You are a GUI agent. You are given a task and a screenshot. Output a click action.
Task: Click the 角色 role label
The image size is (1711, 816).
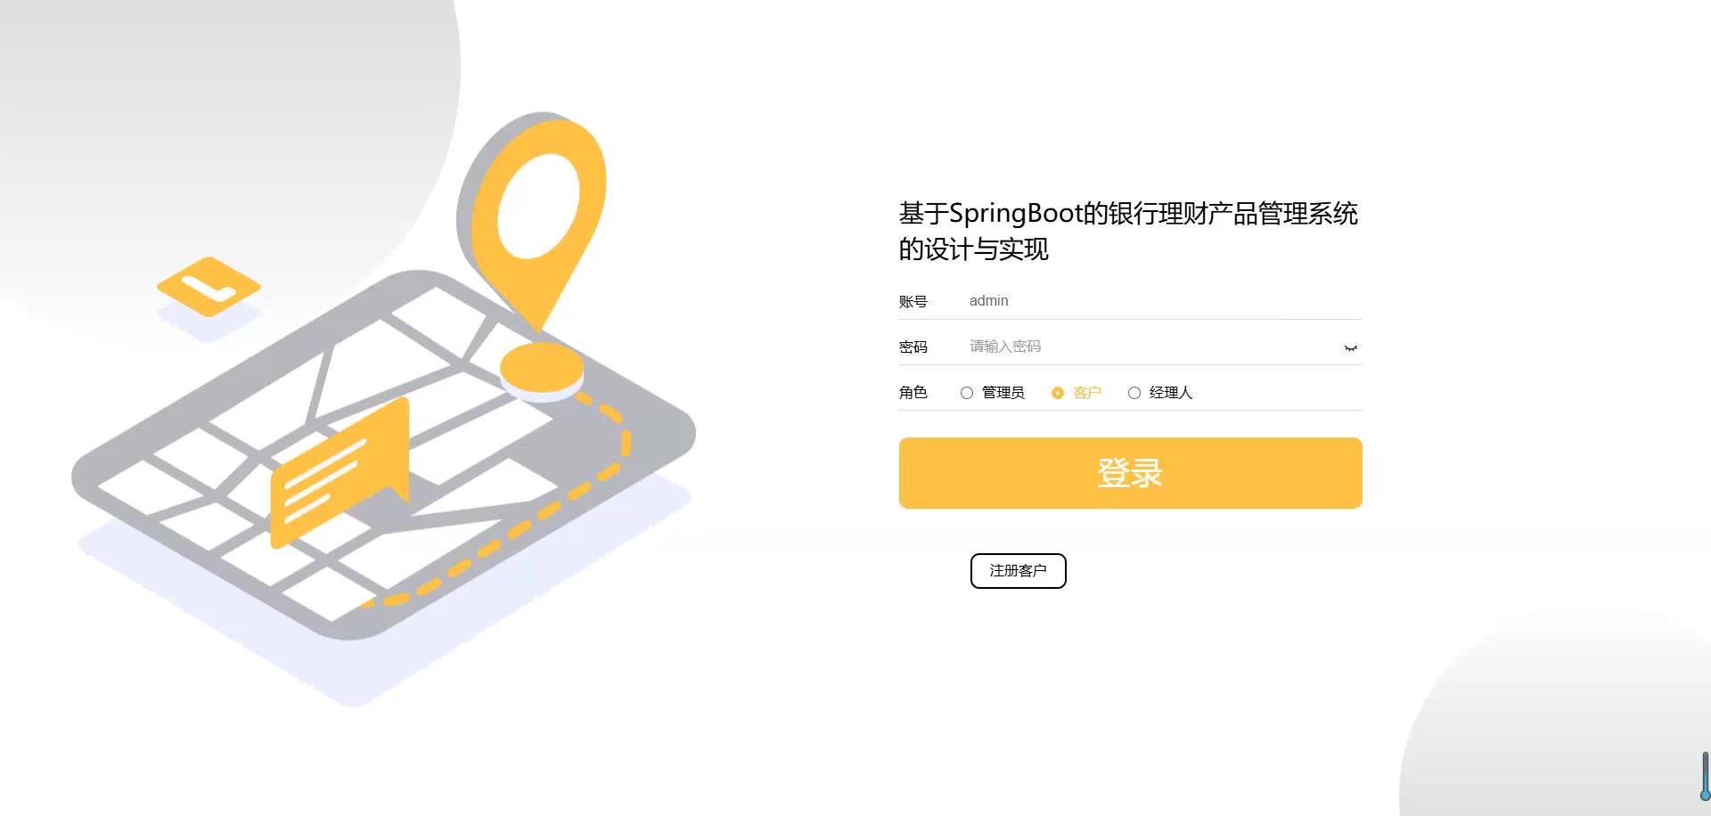pos(913,393)
